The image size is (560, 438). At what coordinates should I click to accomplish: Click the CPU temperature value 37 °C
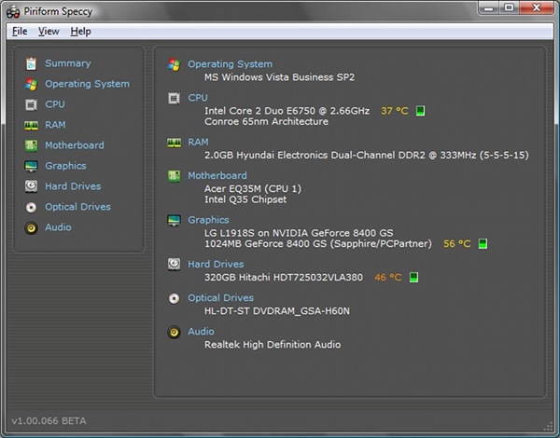click(394, 111)
